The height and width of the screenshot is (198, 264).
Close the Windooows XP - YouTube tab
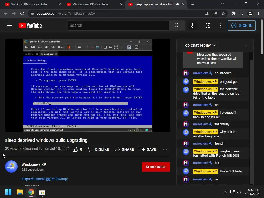click(121, 4)
